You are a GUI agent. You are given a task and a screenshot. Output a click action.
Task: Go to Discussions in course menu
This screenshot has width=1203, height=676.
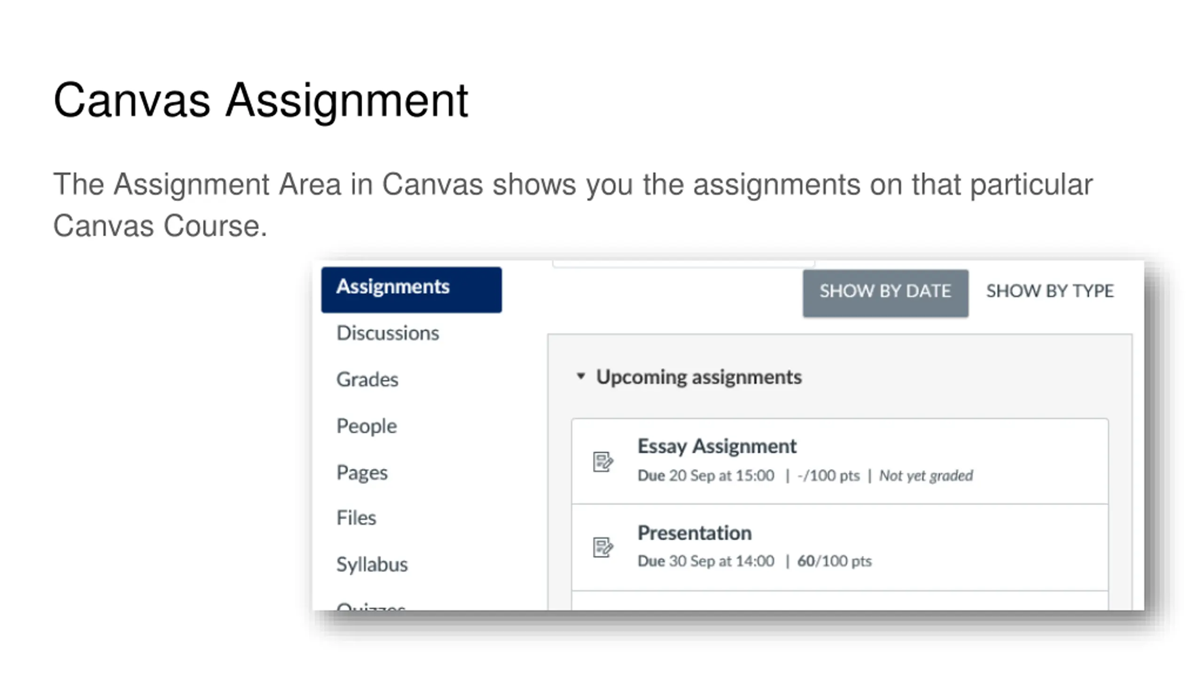[388, 333]
